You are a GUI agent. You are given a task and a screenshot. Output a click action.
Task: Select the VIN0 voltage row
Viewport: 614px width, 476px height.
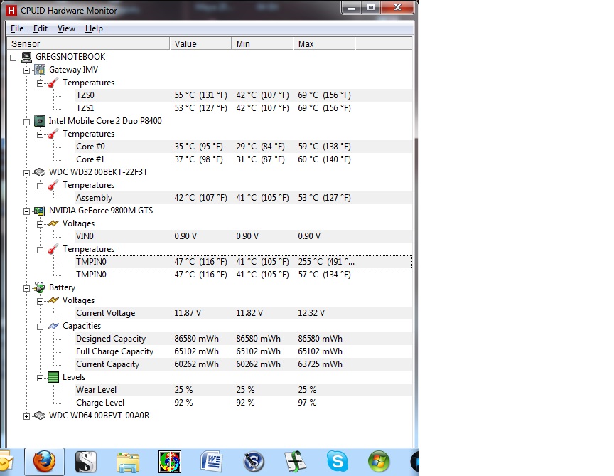coord(243,236)
